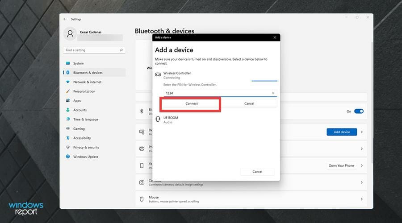Close the Add a device dialog
The width and height of the screenshot is (402, 223).
pos(275,37)
